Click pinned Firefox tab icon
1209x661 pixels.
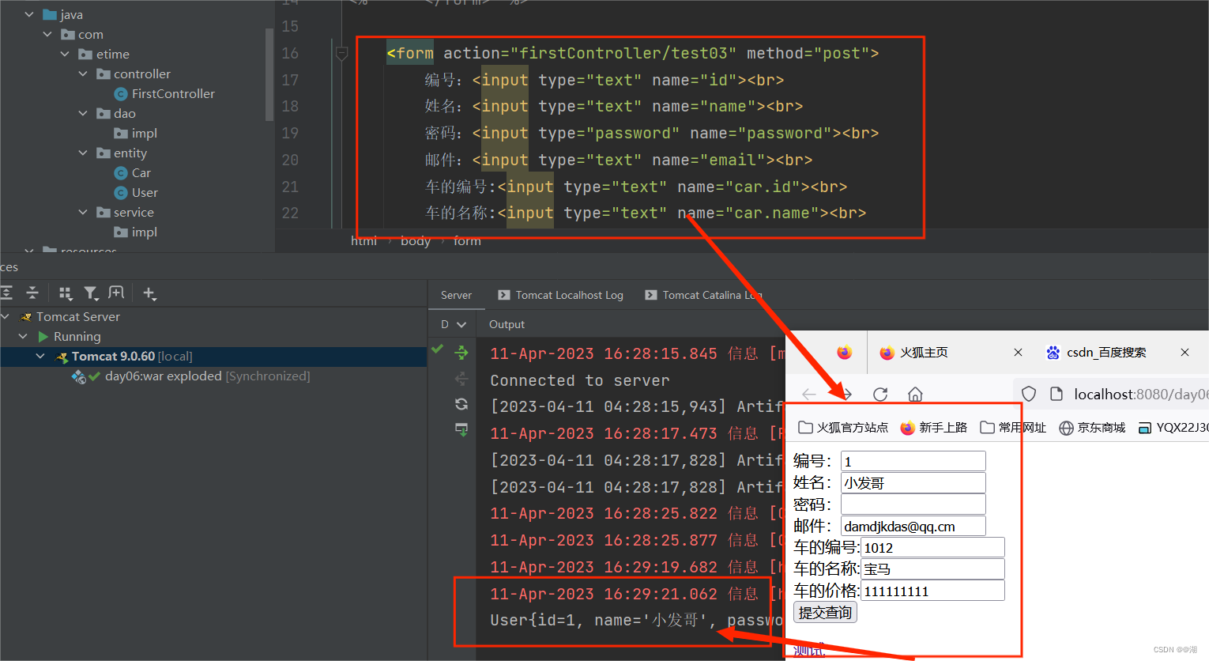point(845,352)
